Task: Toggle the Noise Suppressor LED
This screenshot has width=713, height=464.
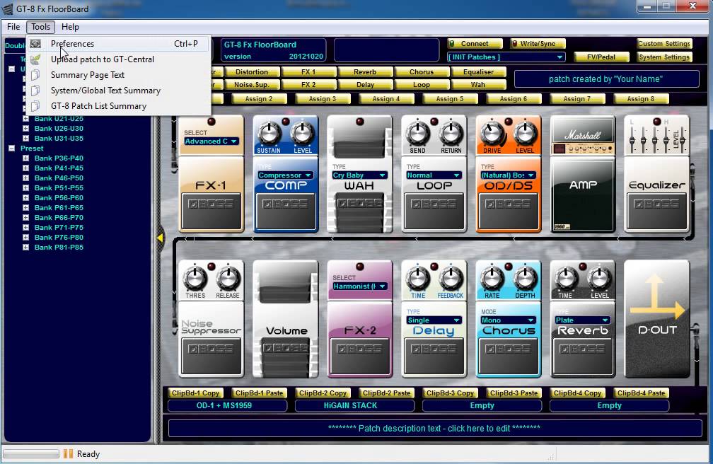Action: pyautogui.click(x=211, y=267)
